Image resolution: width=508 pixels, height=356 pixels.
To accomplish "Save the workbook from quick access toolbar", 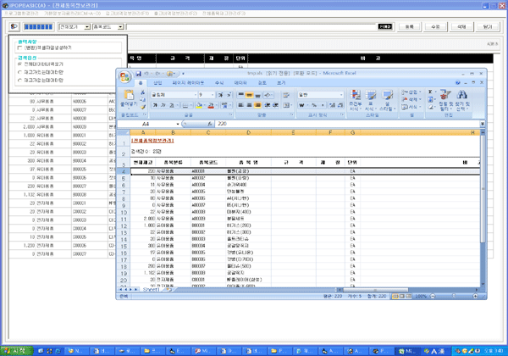I will click(138, 74).
